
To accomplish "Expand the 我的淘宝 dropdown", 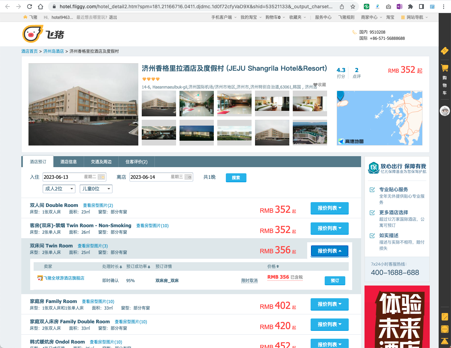I will [x=251, y=17].
